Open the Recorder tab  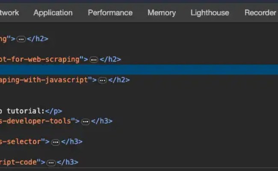tap(260, 13)
